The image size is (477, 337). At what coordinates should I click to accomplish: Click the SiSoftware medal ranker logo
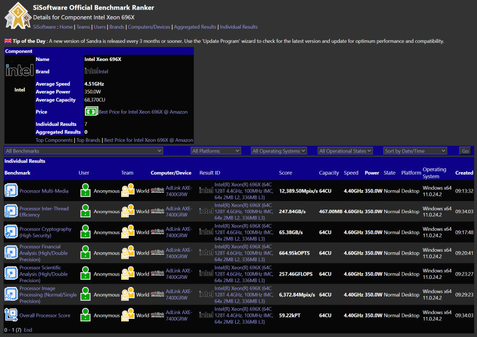[17, 15]
